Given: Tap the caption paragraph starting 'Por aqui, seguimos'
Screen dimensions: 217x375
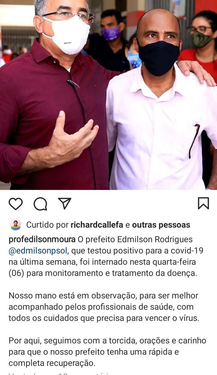Looking at the screenshot, I should point(107,352).
